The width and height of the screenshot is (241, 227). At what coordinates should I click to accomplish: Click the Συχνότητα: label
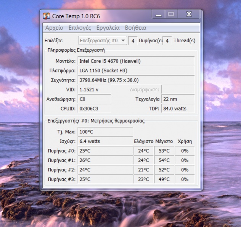pos(63,80)
